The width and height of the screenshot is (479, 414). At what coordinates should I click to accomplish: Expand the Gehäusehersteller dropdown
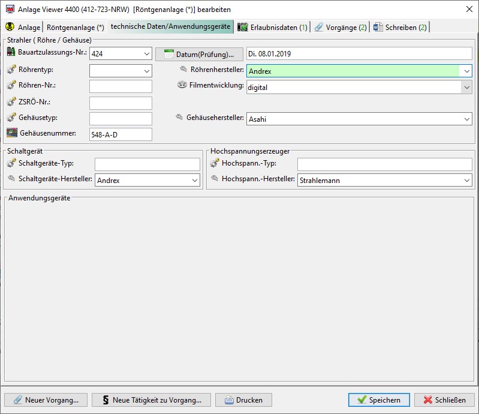[x=466, y=119]
